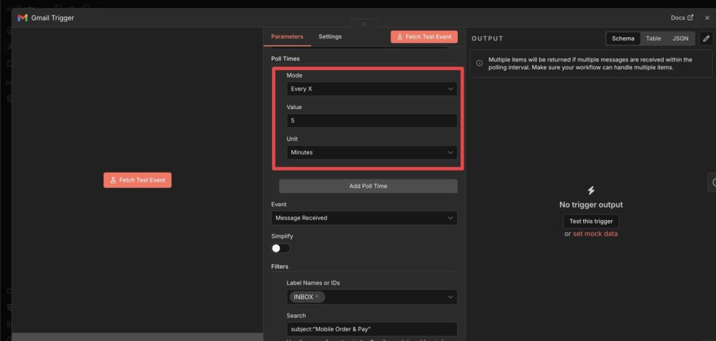Select the Schema output view
The image size is (716, 341).
point(623,38)
